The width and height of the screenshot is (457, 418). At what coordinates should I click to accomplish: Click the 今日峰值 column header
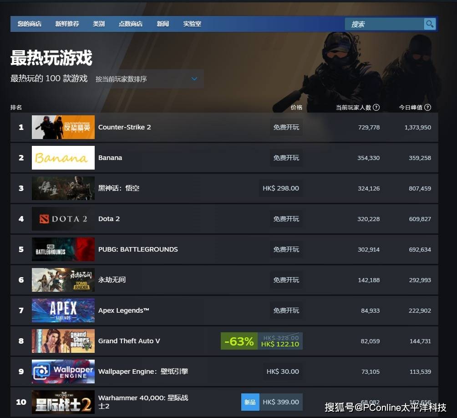click(x=411, y=108)
